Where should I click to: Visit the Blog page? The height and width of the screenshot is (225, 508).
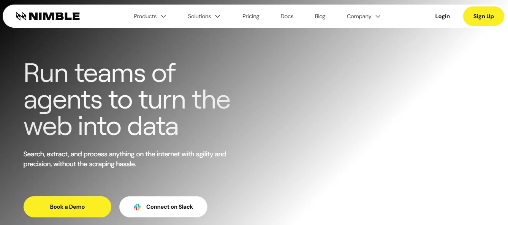click(320, 16)
